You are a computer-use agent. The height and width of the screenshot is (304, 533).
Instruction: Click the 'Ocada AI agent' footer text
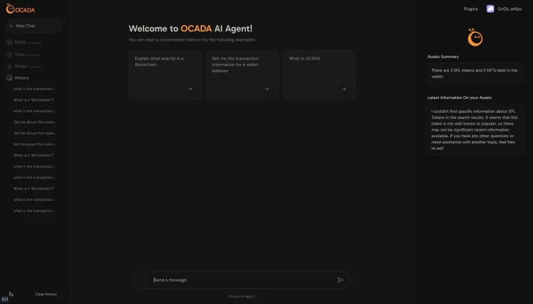(x=242, y=296)
